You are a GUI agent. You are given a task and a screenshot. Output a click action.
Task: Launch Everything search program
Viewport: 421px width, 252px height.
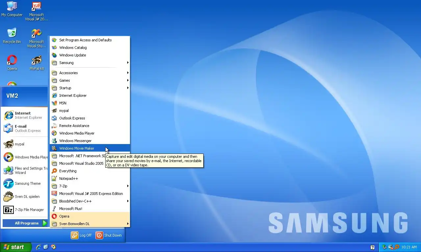pos(90,171)
